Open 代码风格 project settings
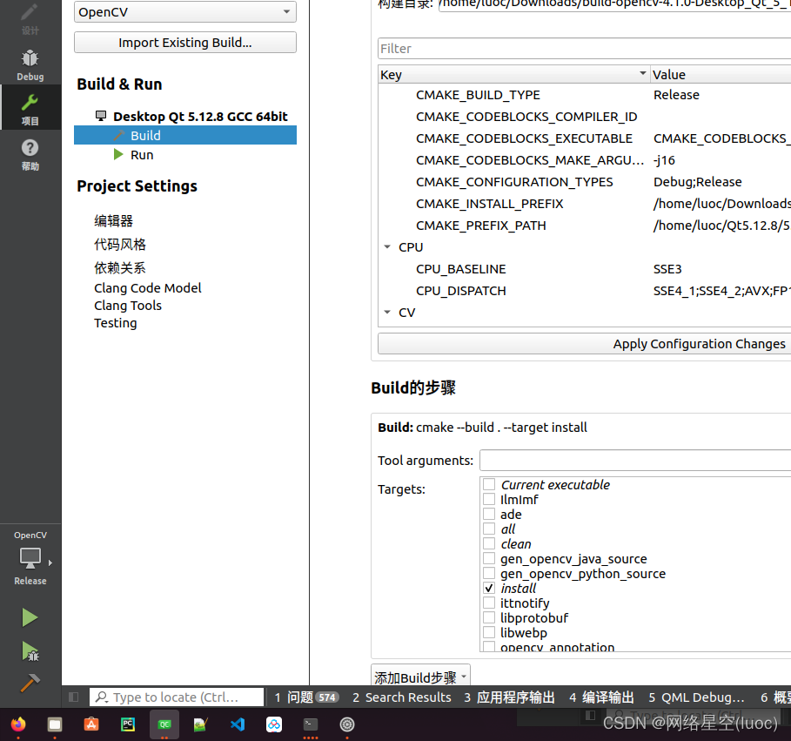The height and width of the screenshot is (741, 791). pyautogui.click(x=120, y=245)
